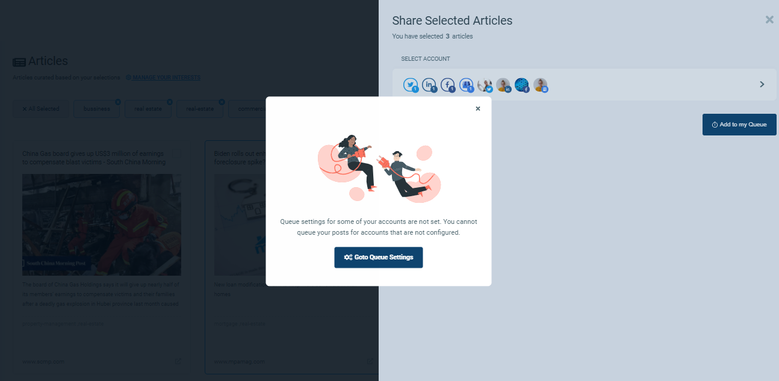Toggle the All Selected filter chip

click(41, 109)
